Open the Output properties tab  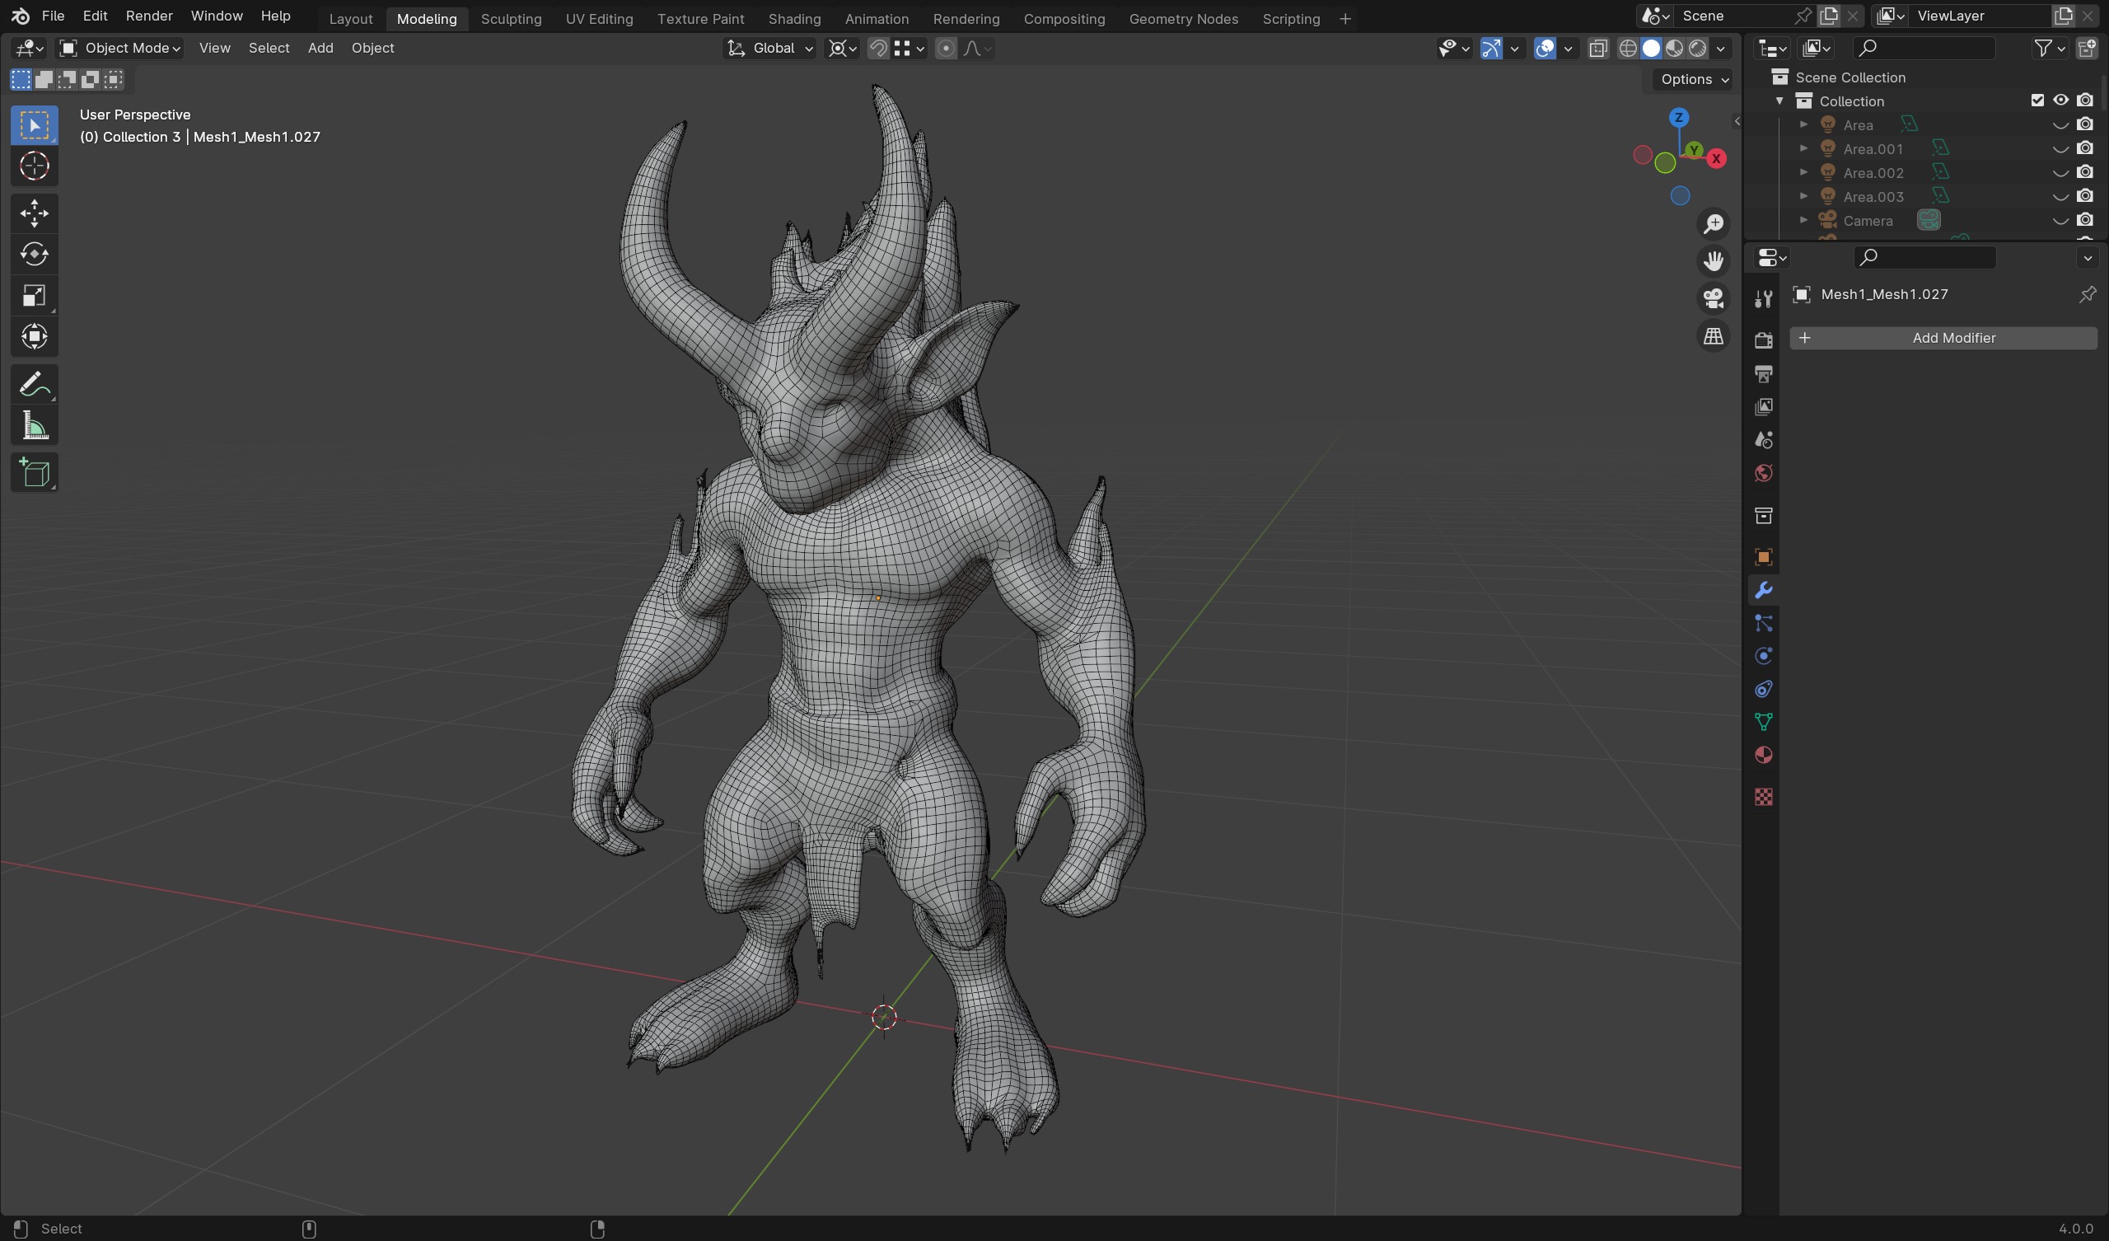[1763, 373]
